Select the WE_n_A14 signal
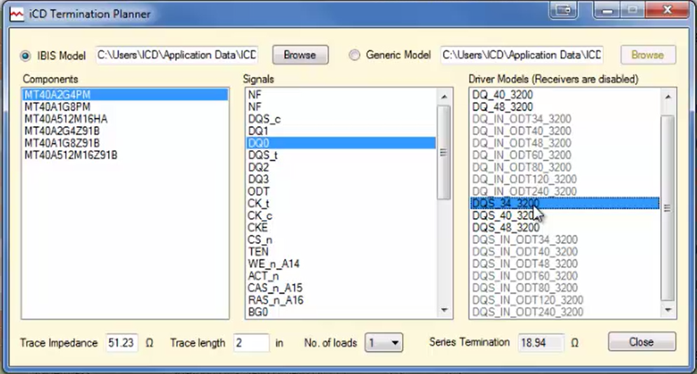 [341, 264]
